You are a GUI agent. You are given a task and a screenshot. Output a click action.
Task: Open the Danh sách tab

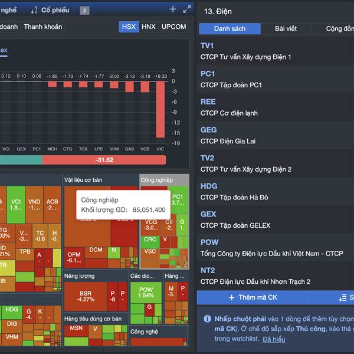(x=230, y=29)
